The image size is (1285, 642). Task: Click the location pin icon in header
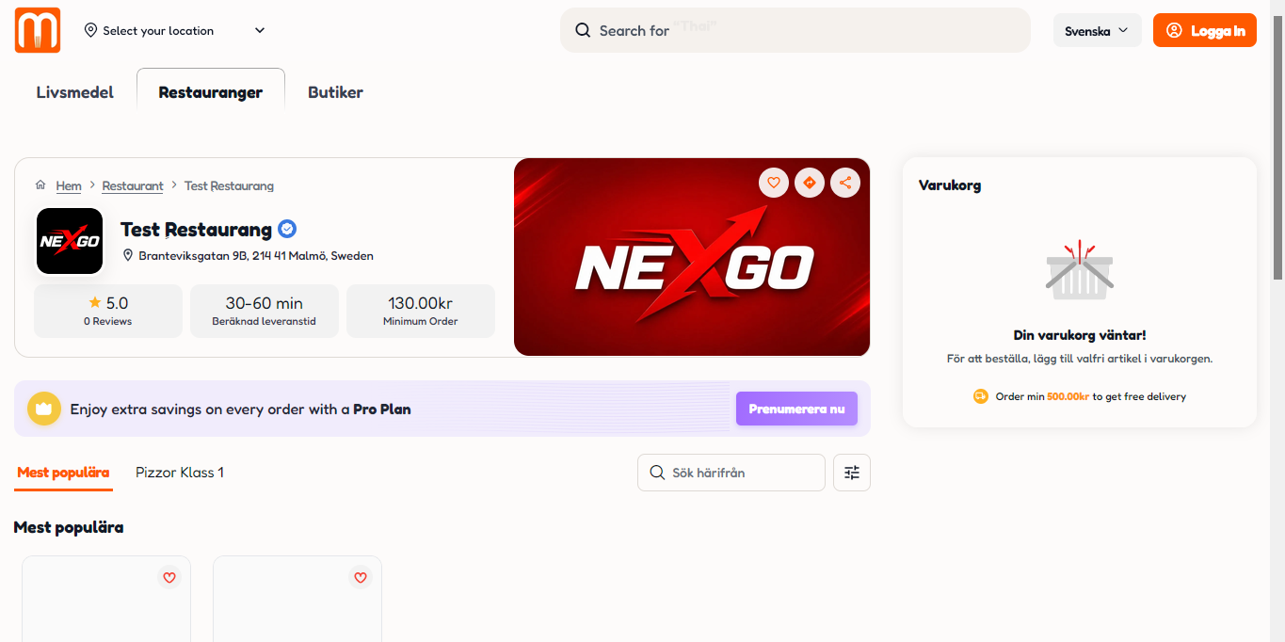90,30
